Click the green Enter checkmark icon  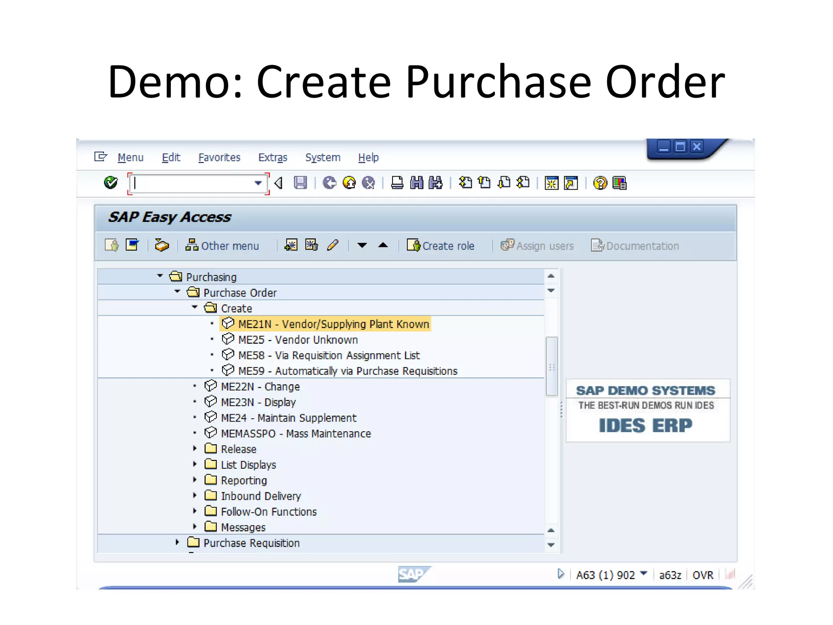(111, 183)
